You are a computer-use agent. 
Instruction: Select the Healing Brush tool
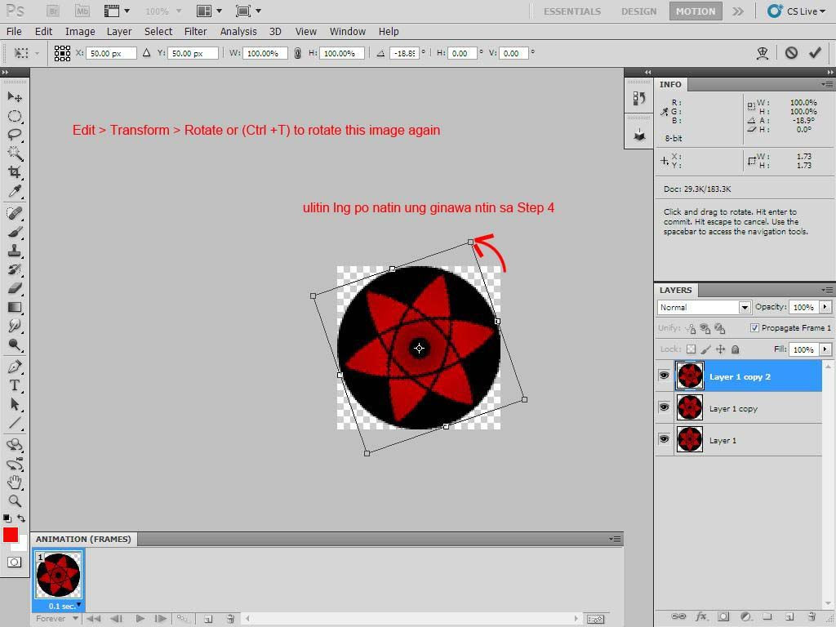pyautogui.click(x=15, y=213)
